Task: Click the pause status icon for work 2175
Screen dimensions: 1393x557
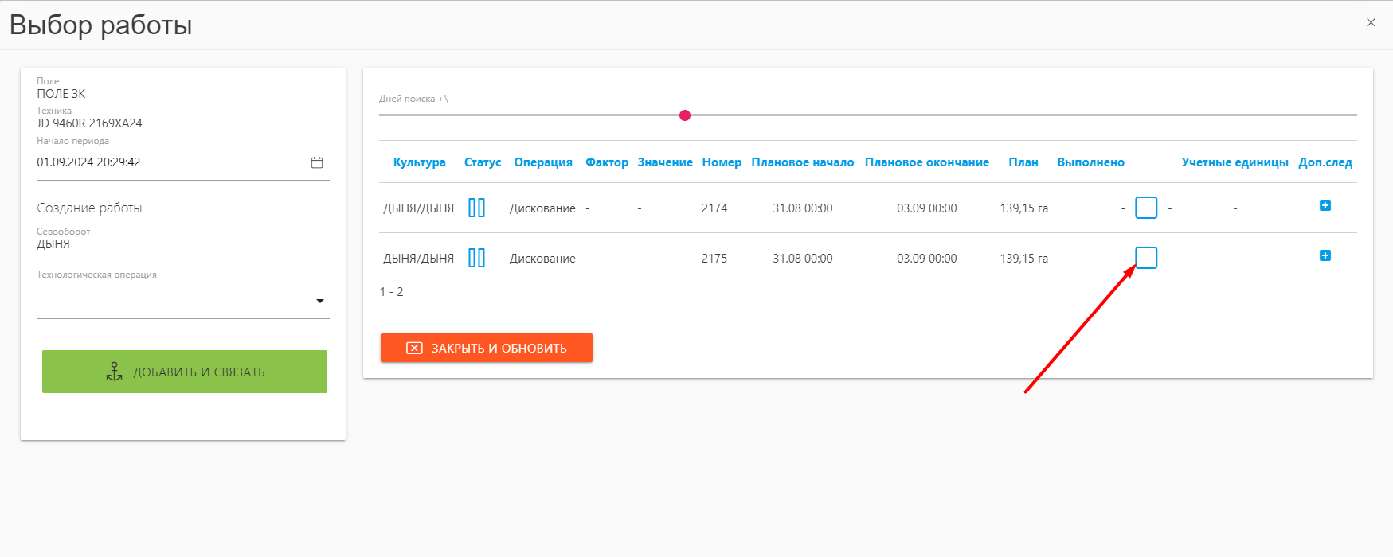Action: pos(476,258)
